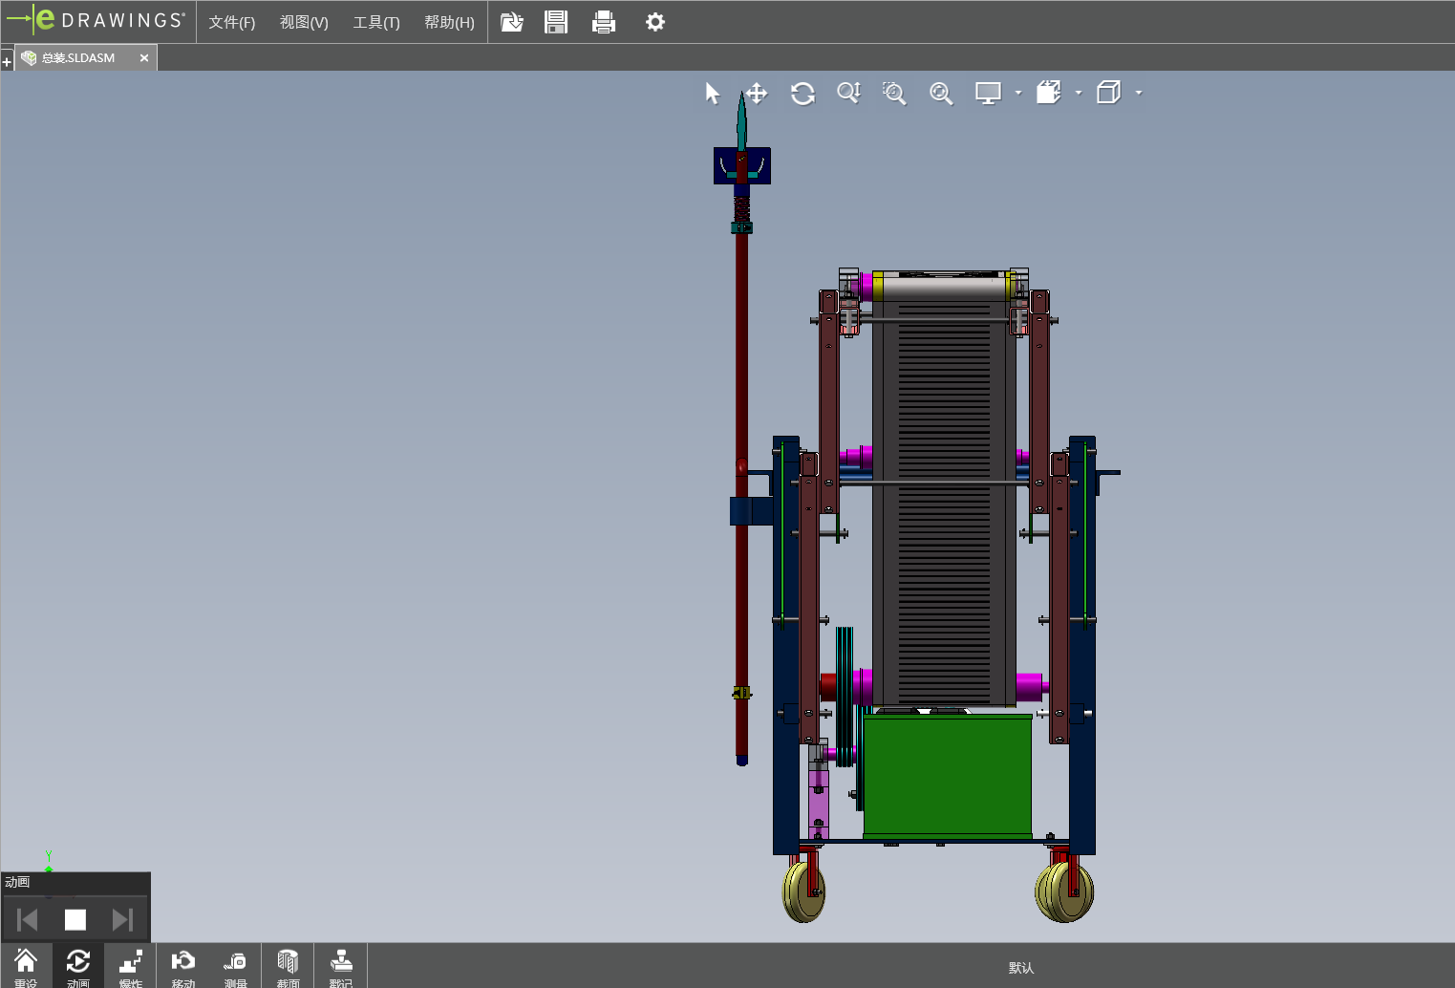This screenshot has width=1455, height=988.
Task: Click the Zoom to Fit icon
Action: [x=941, y=93]
